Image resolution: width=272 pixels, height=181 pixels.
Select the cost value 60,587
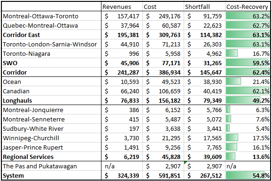[171, 25]
